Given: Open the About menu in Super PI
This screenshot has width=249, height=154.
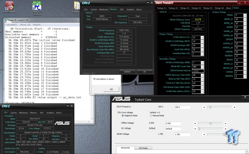Looking at the screenshot, I should pyautogui.click(x=25, y=25).
